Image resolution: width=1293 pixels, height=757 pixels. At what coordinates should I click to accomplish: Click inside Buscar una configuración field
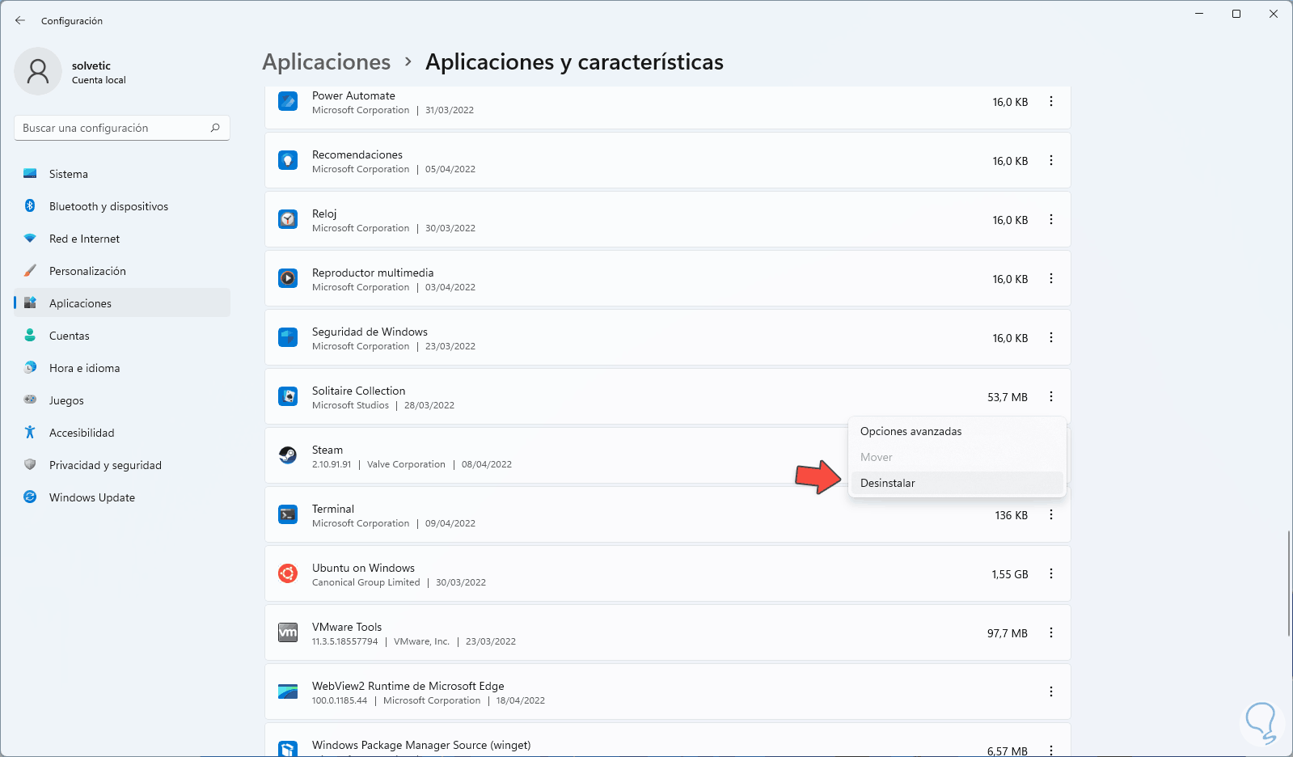pyautogui.click(x=122, y=128)
